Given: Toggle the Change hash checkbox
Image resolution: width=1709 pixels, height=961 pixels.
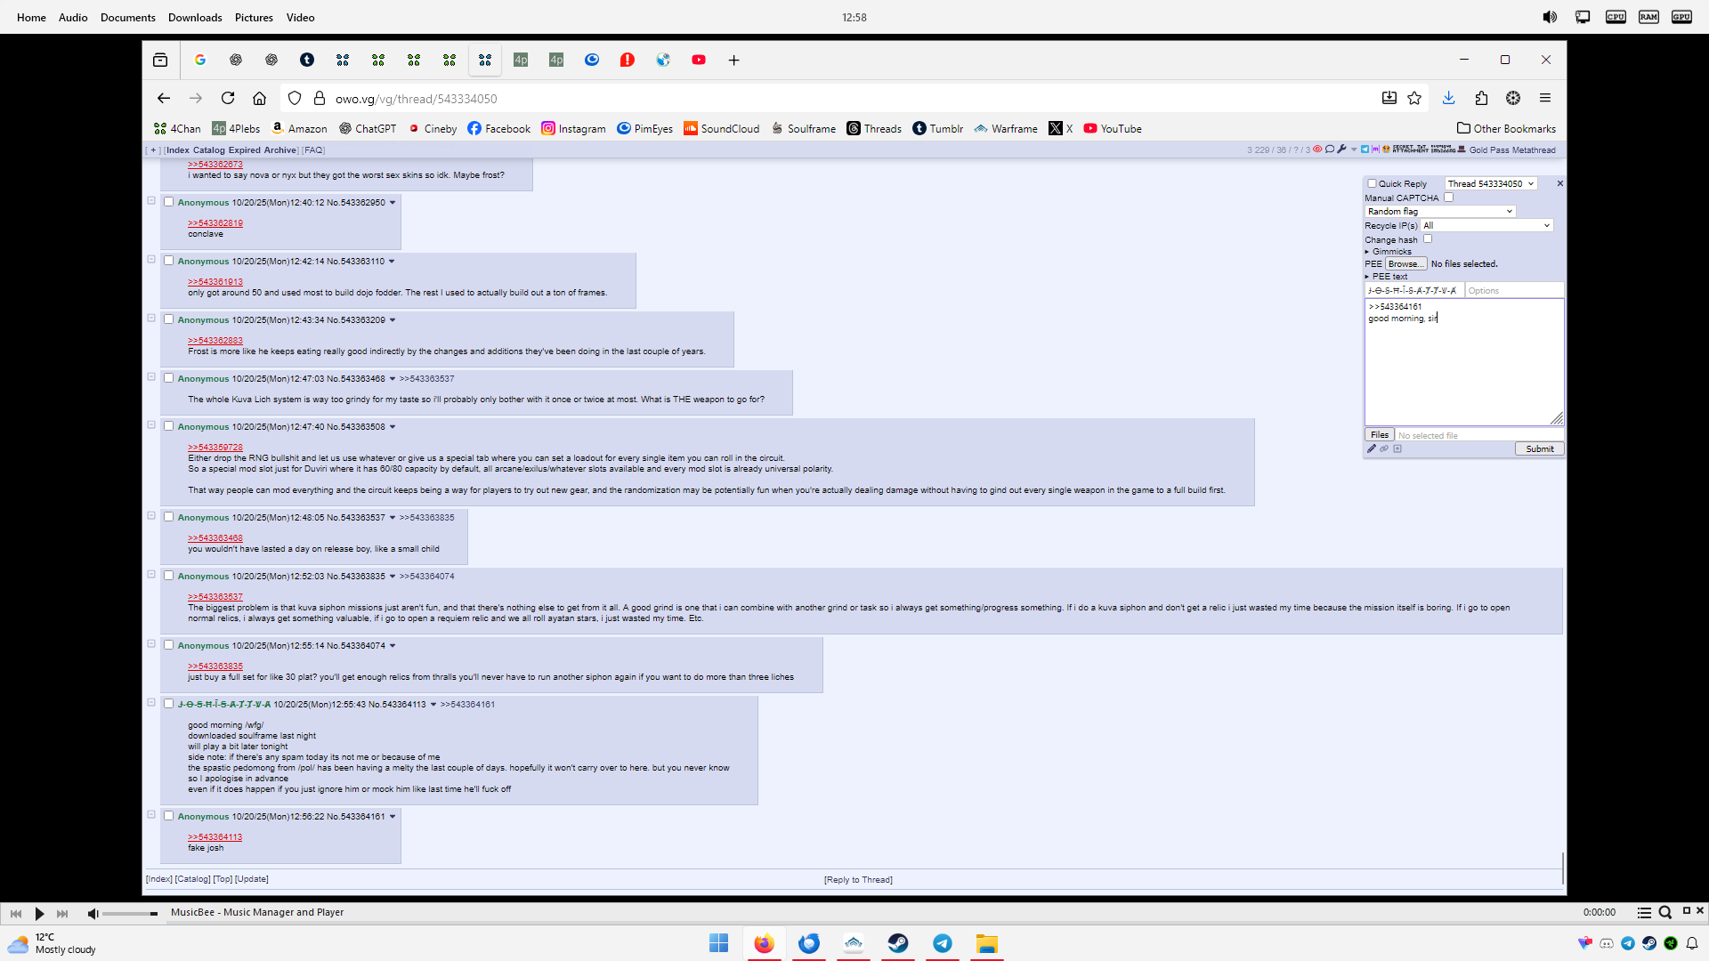Looking at the screenshot, I should (x=1428, y=239).
